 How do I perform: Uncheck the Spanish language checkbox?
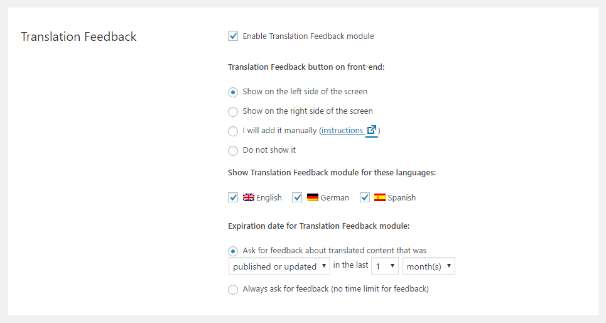[x=364, y=198]
